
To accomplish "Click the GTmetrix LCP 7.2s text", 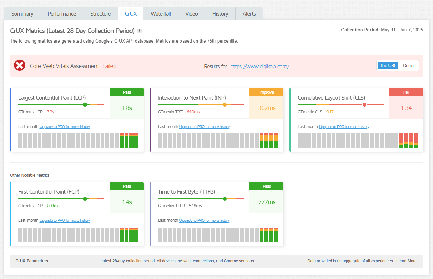I will [36, 112].
